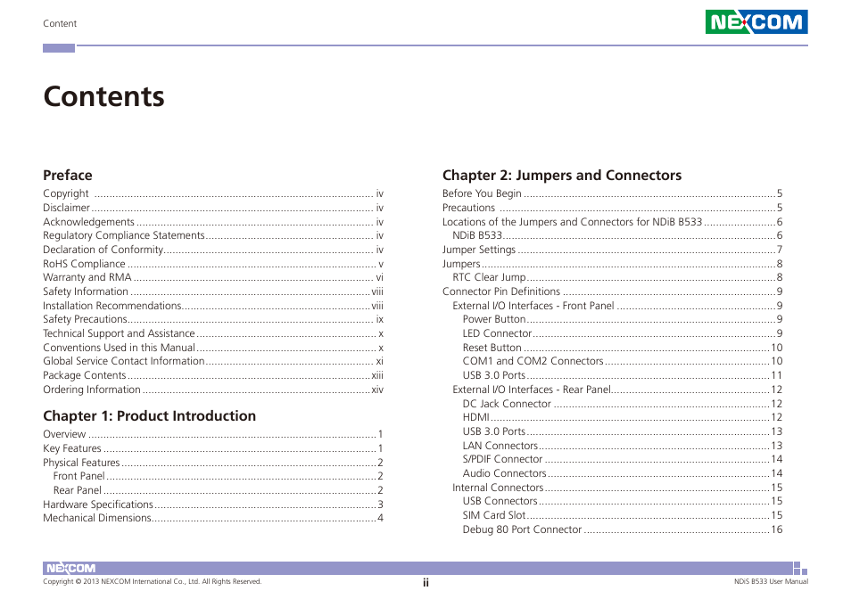The height and width of the screenshot is (599, 851).
Task: Go to Installation Recommendations entry
Action: click(213, 305)
